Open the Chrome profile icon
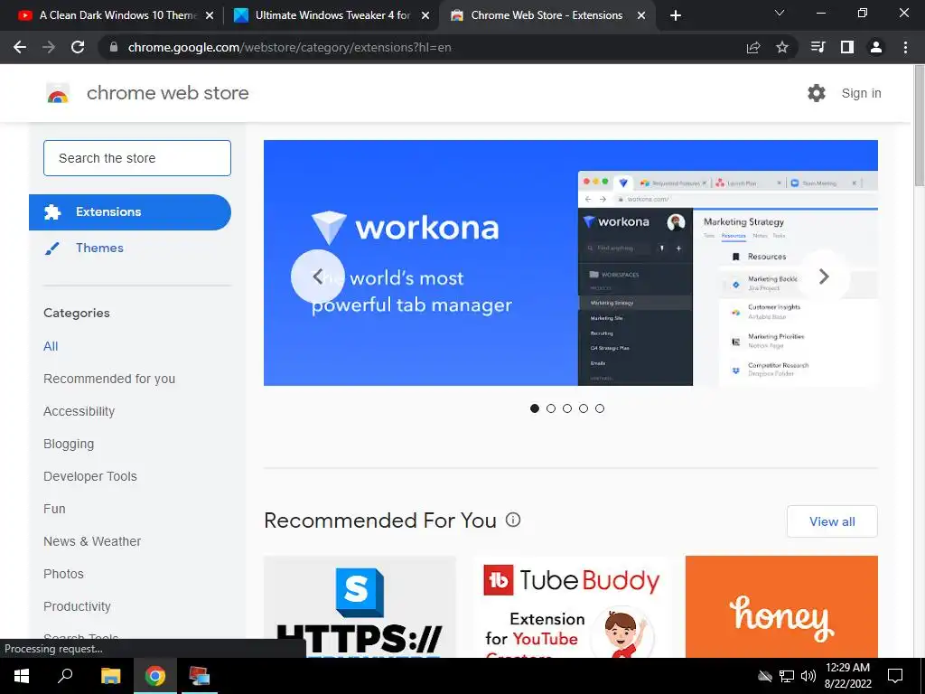This screenshot has height=694, width=925. point(876,47)
